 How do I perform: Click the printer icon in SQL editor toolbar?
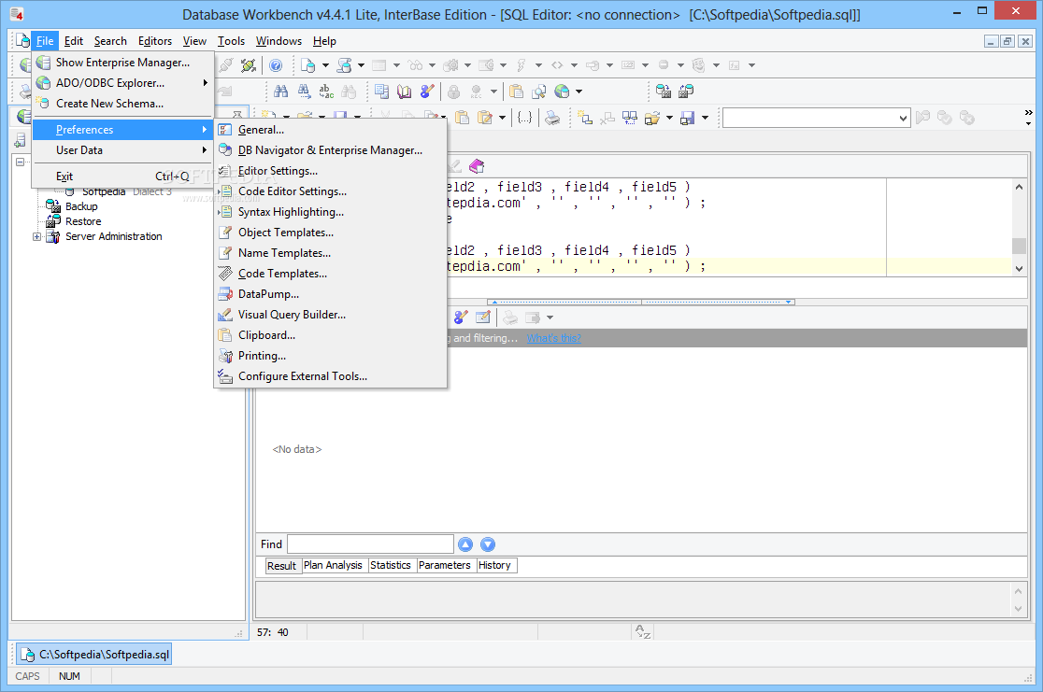(552, 118)
